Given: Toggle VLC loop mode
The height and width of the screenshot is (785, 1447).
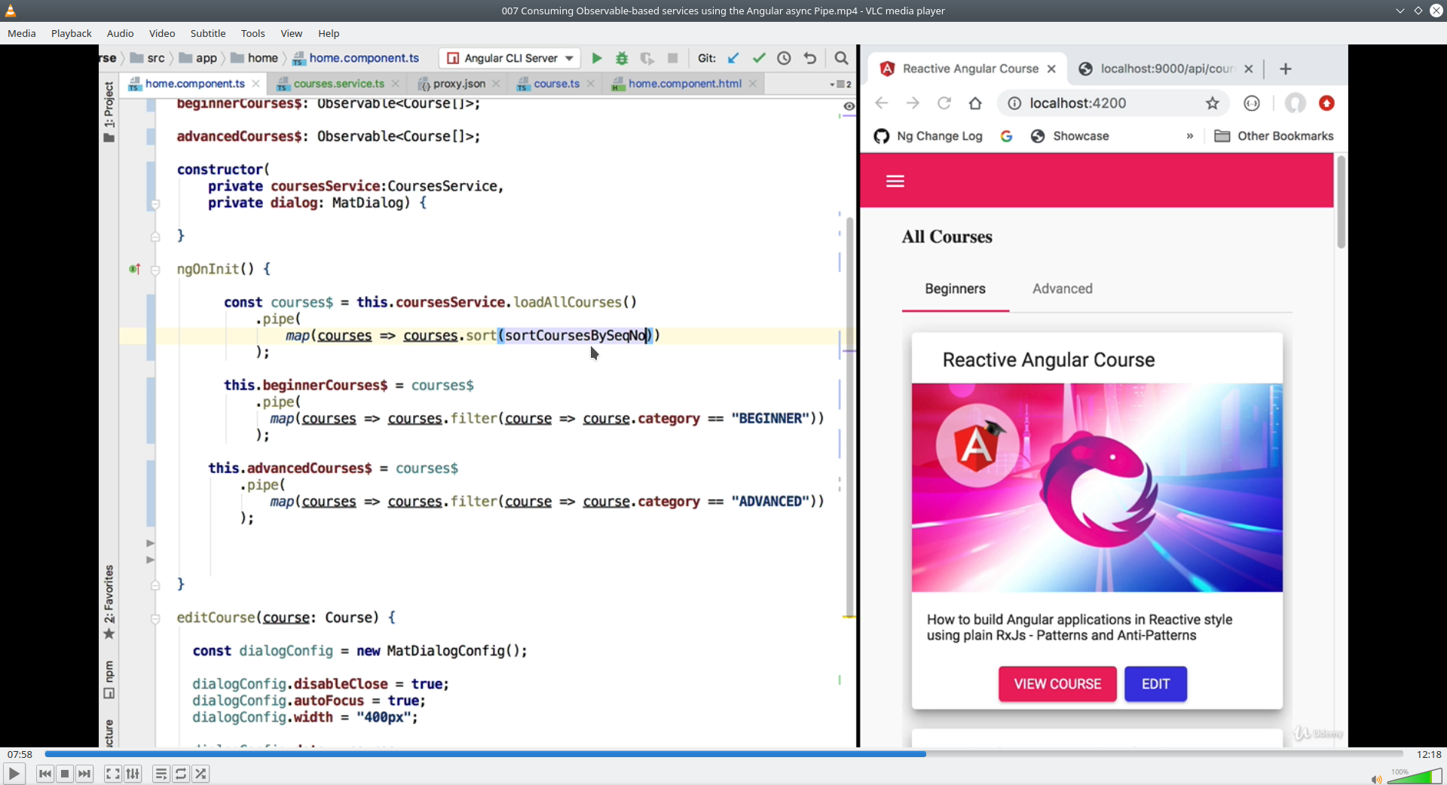Looking at the screenshot, I should (181, 774).
